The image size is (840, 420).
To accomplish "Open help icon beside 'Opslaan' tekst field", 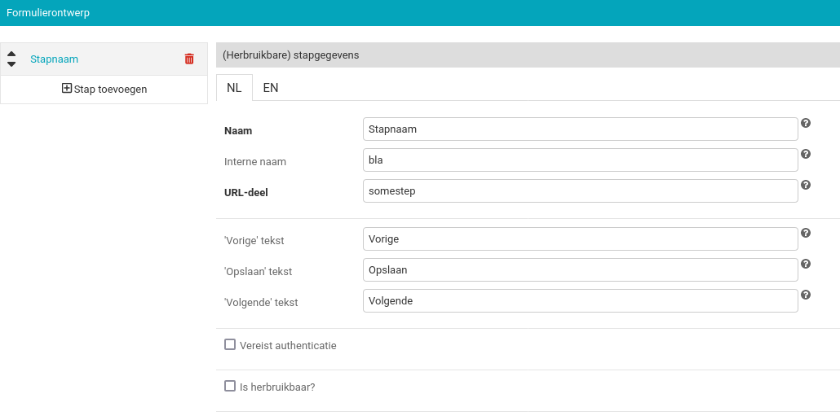I will (x=805, y=264).
